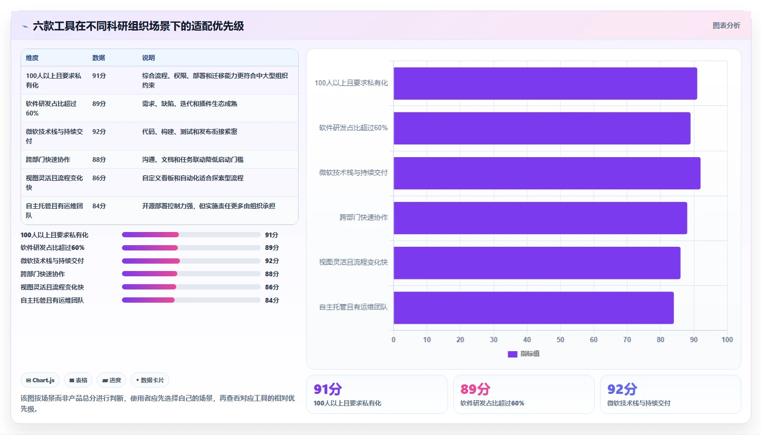Select the 表格 tag chip

(78, 380)
